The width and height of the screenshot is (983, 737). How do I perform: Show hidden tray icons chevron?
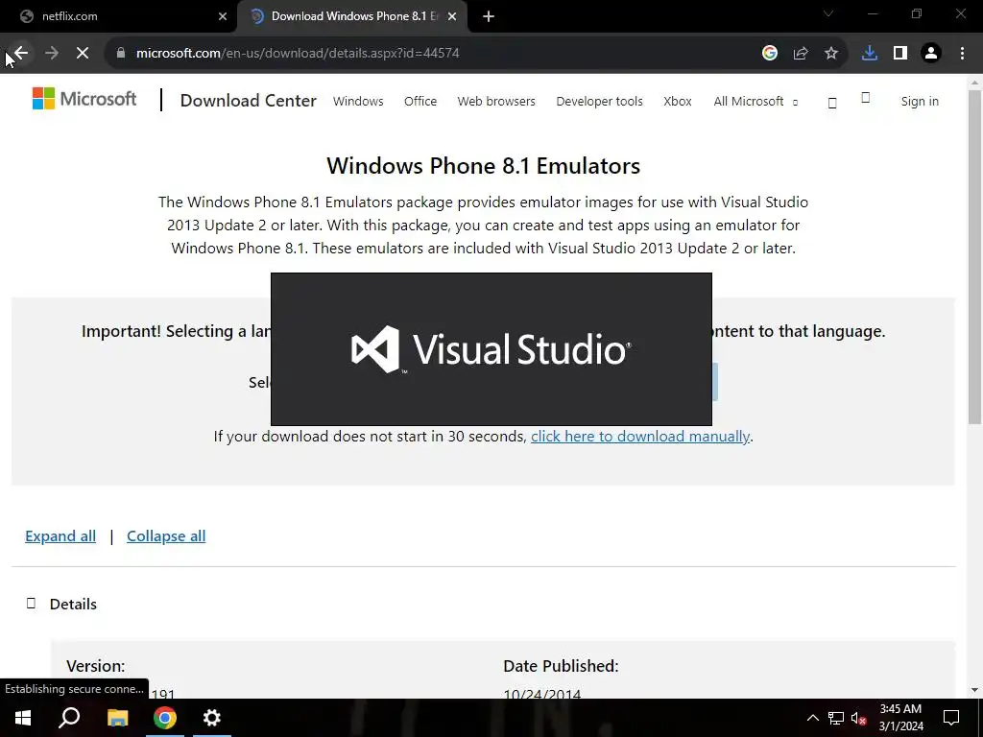(x=812, y=718)
